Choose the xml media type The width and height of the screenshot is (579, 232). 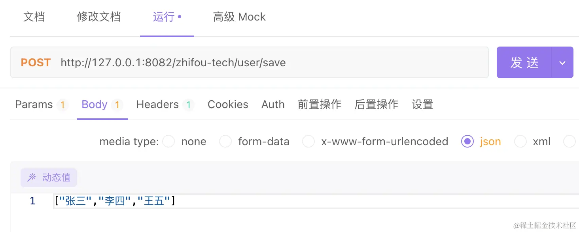[520, 142]
